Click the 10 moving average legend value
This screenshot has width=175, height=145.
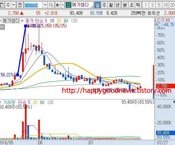52,21
